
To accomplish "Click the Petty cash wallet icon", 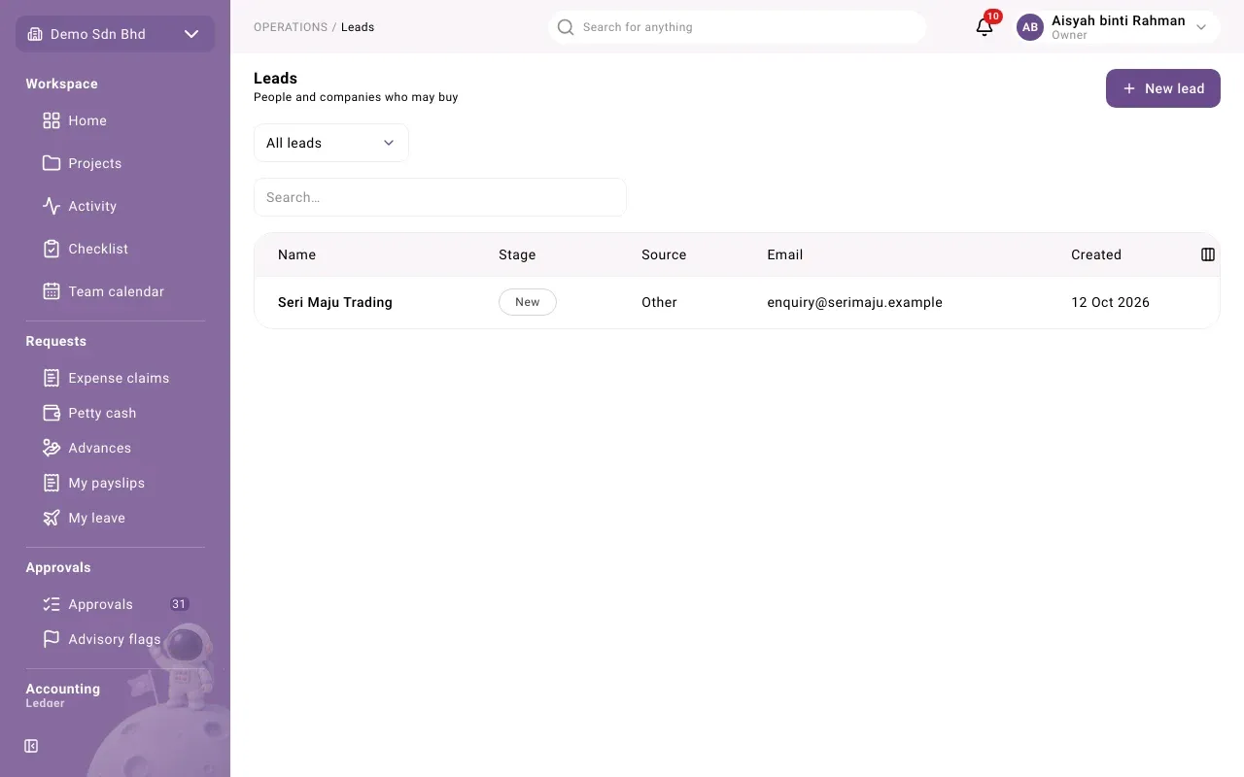I will click(x=52, y=413).
